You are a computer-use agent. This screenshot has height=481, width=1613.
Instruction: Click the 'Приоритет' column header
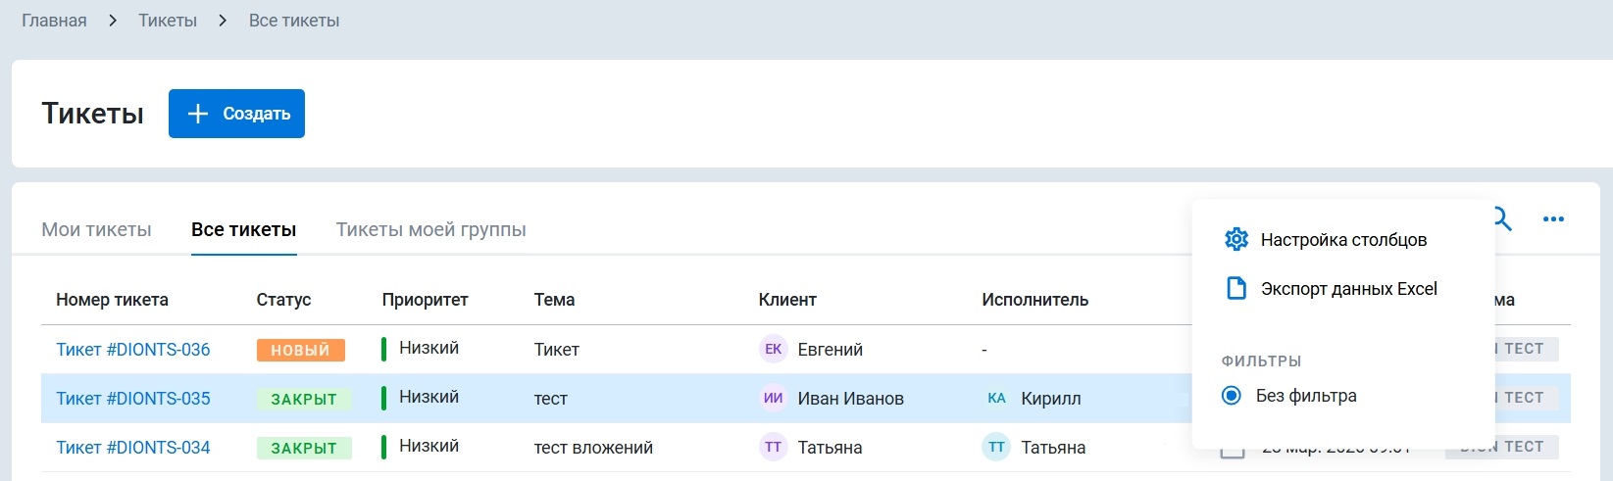coord(425,300)
